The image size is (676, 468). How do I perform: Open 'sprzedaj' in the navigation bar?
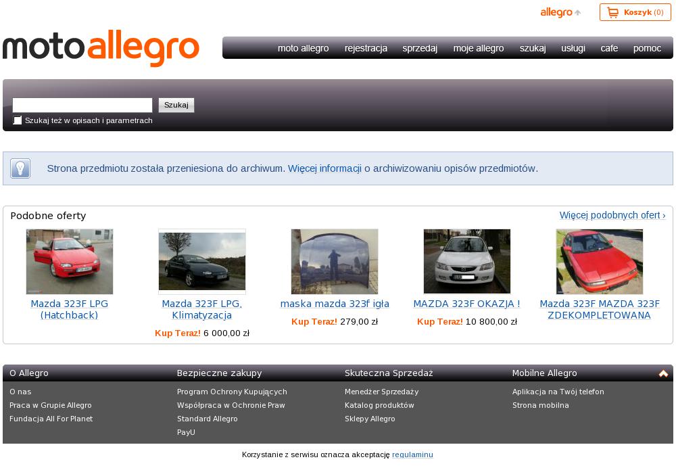[420, 48]
